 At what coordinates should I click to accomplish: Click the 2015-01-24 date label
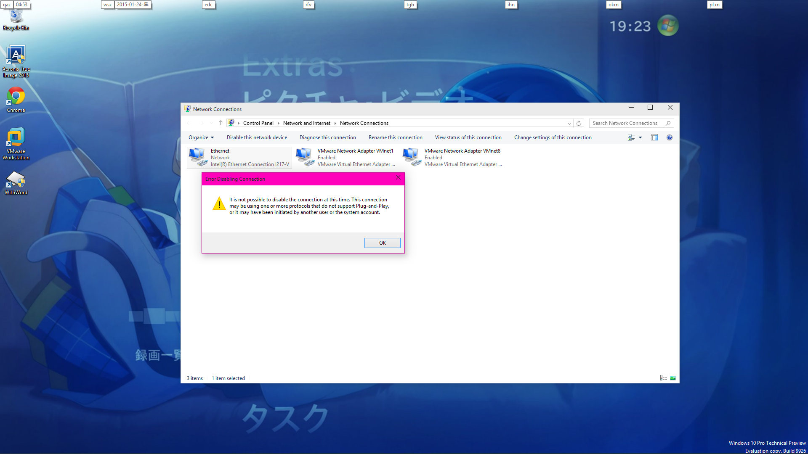(x=133, y=5)
